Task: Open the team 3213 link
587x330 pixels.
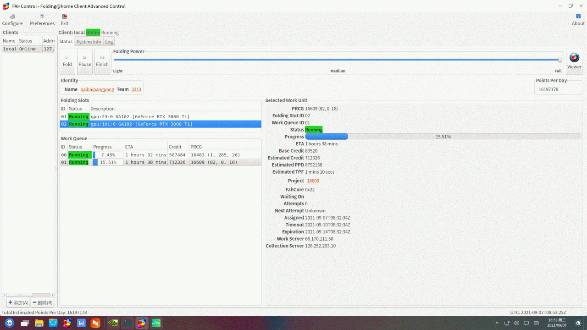Action: point(136,89)
